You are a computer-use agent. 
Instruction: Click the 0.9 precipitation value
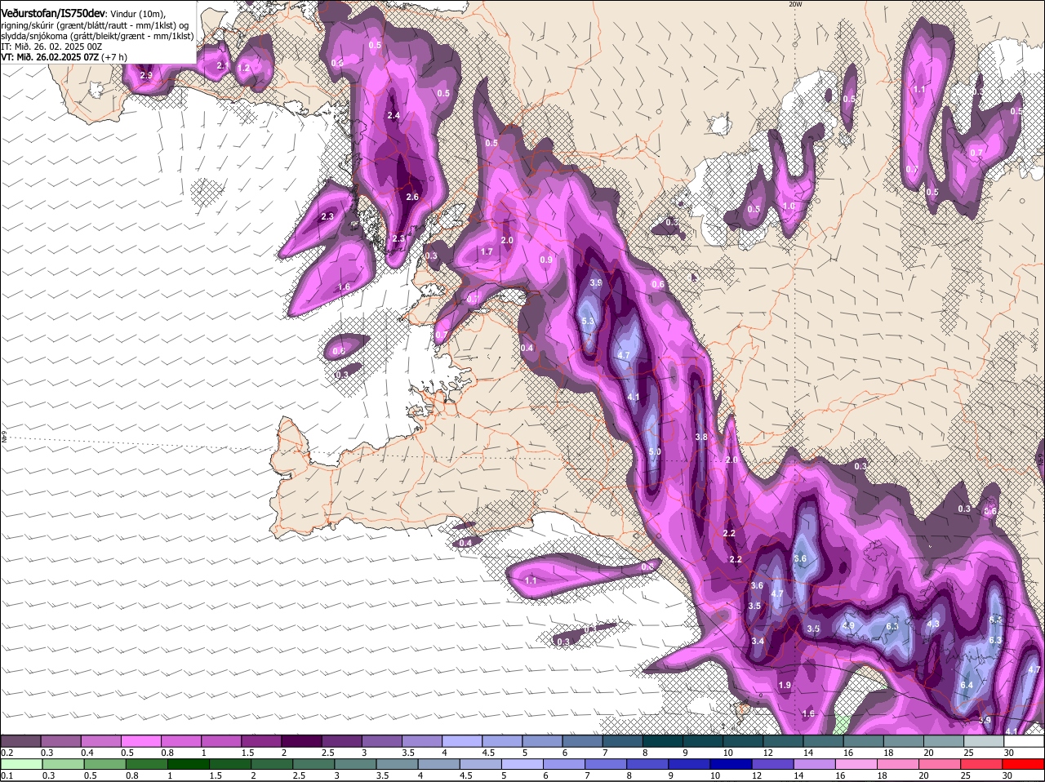point(546,260)
